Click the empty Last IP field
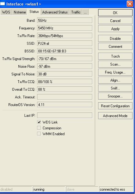135x194 pixels. pyautogui.click(x=65, y=115)
